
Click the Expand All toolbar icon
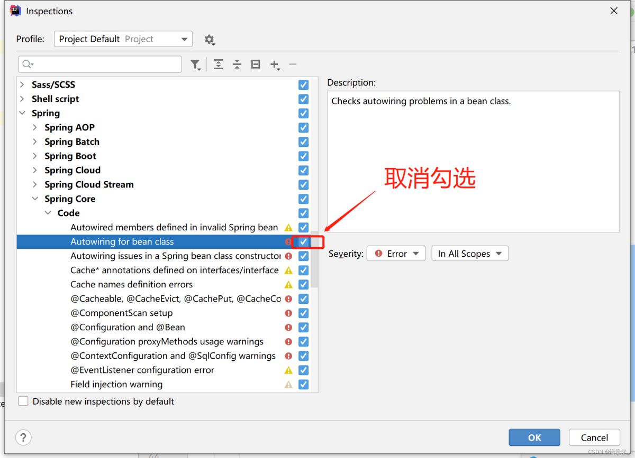point(219,64)
